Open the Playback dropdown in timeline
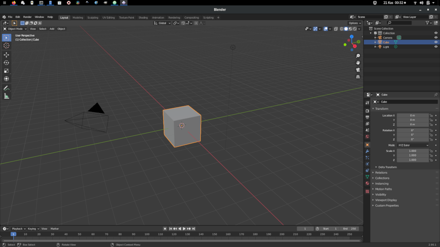 pos(18,229)
